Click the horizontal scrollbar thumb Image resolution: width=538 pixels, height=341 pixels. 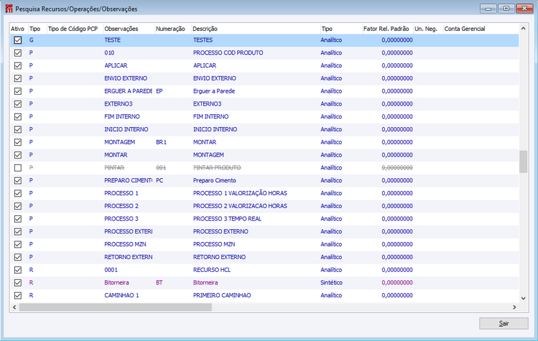point(115,307)
